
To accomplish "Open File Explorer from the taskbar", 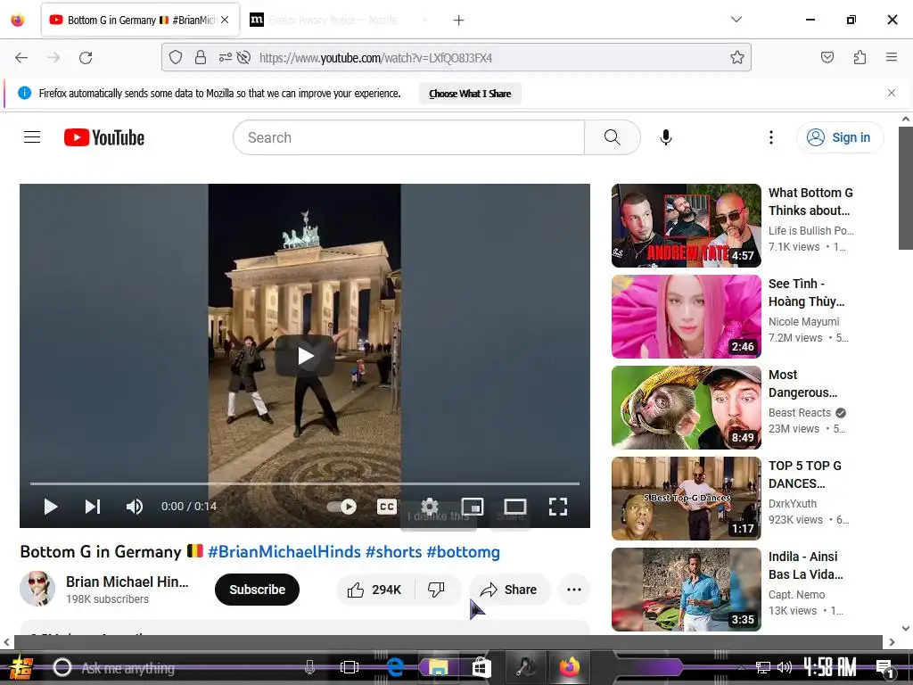I will click(x=439, y=667).
